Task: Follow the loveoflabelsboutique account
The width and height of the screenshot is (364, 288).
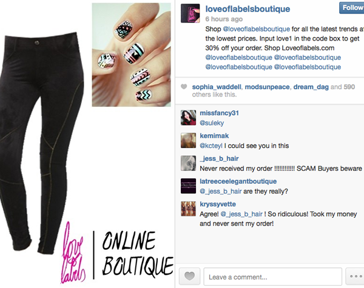Action: coord(351,8)
